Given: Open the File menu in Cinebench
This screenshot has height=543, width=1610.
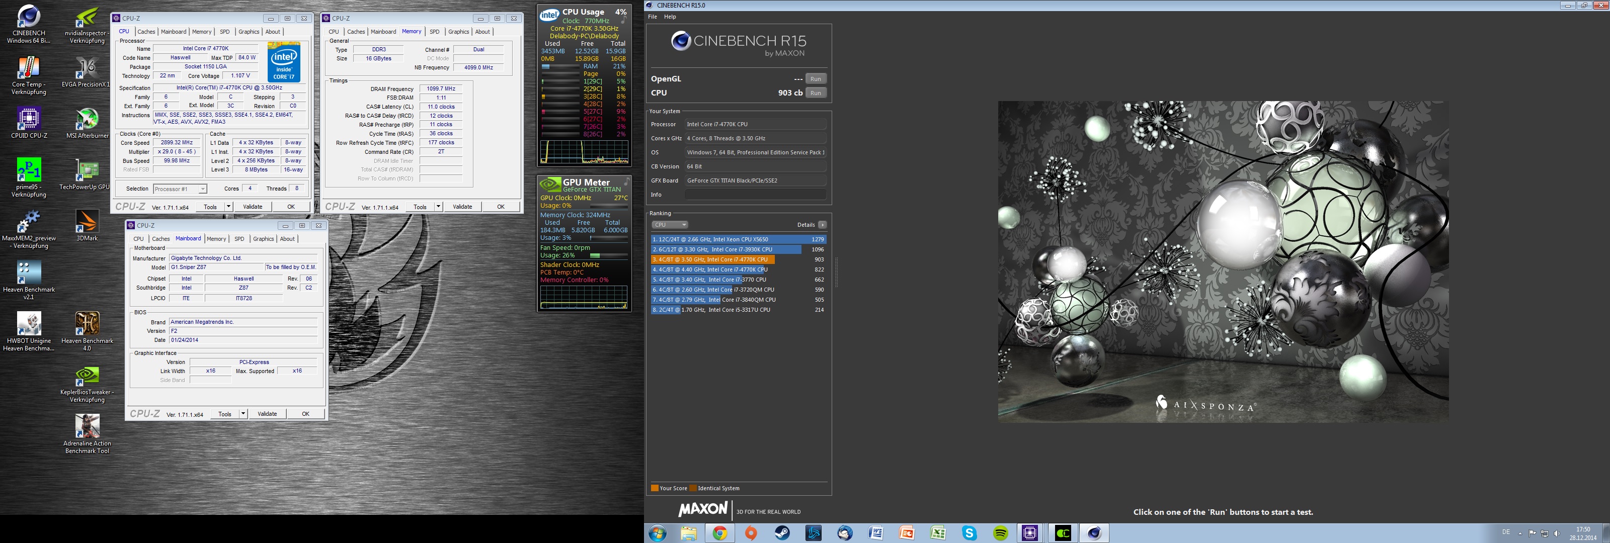Looking at the screenshot, I should pyautogui.click(x=653, y=17).
